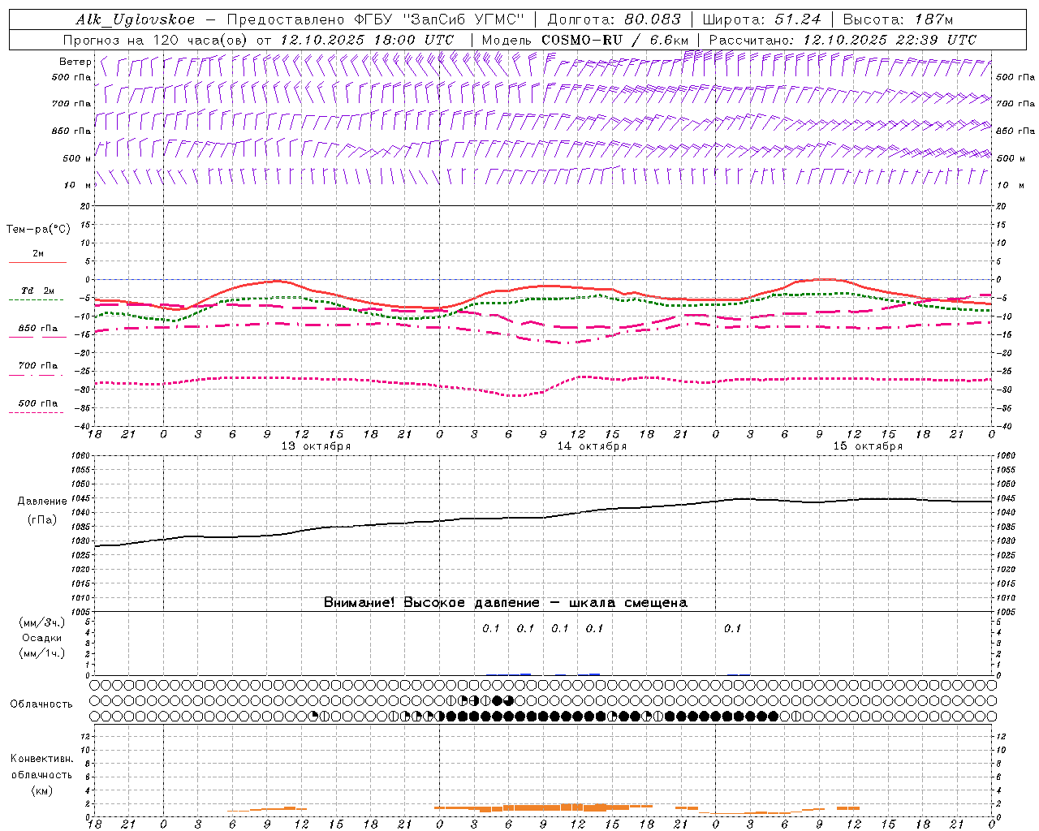Select the Прогноз на 120 часа(ов) forecast text
The width and height of the screenshot is (1039, 831).
pos(157,40)
